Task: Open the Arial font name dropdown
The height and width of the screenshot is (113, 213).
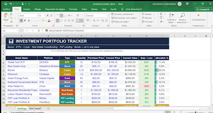Action: coord(37,16)
